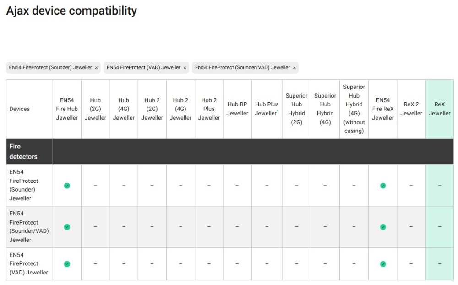The height and width of the screenshot is (285, 458).
Task: Select the Hub 2 Plus Jeweller column header
Action: [x=209, y=109]
